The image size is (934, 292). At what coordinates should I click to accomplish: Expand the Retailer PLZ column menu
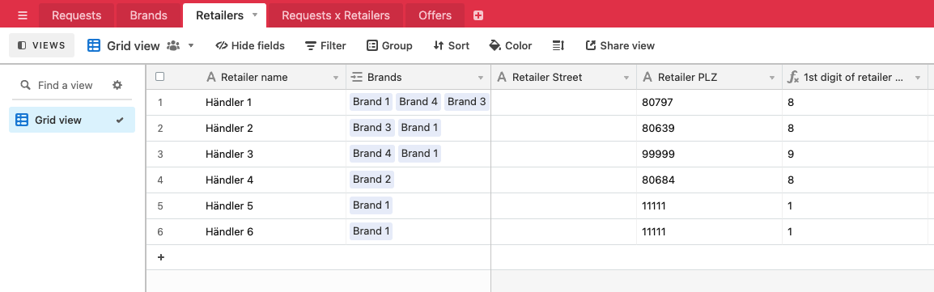click(772, 78)
